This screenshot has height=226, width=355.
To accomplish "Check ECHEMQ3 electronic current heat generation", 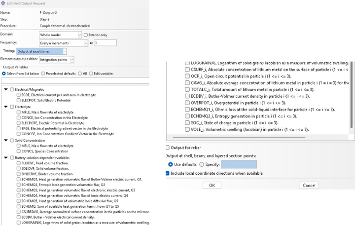I will click(19, 190).
